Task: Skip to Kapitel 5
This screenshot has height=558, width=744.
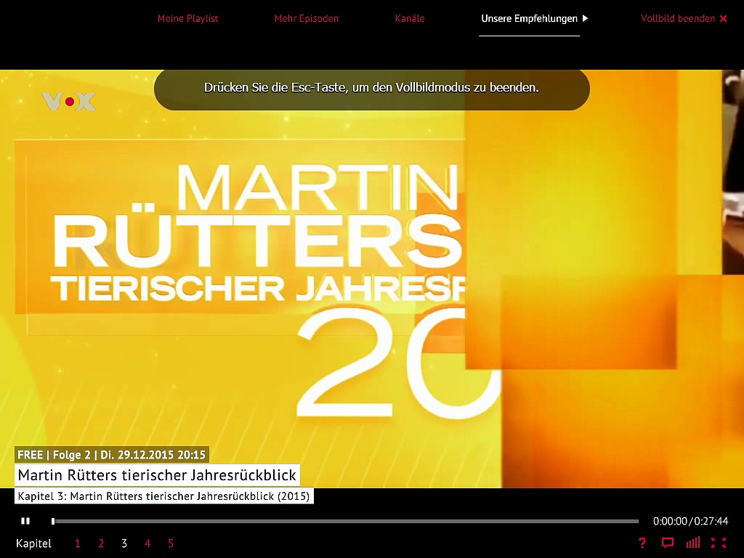Action: [171, 543]
